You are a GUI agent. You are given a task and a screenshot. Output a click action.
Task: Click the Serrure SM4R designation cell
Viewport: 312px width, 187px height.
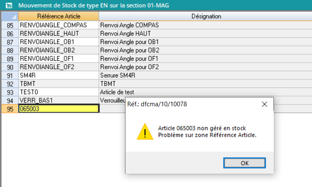point(205,75)
